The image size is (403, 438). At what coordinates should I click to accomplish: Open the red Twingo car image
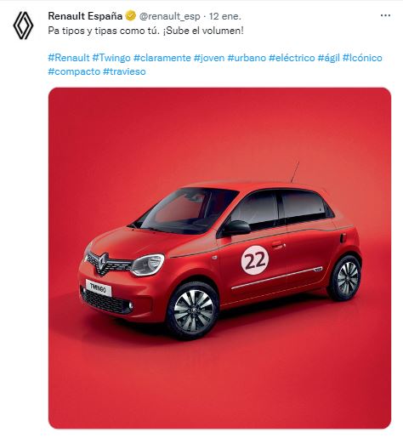(x=219, y=258)
